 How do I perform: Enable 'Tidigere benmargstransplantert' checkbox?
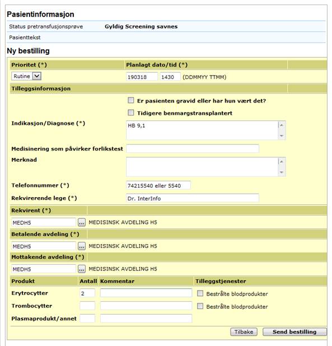point(131,113)
